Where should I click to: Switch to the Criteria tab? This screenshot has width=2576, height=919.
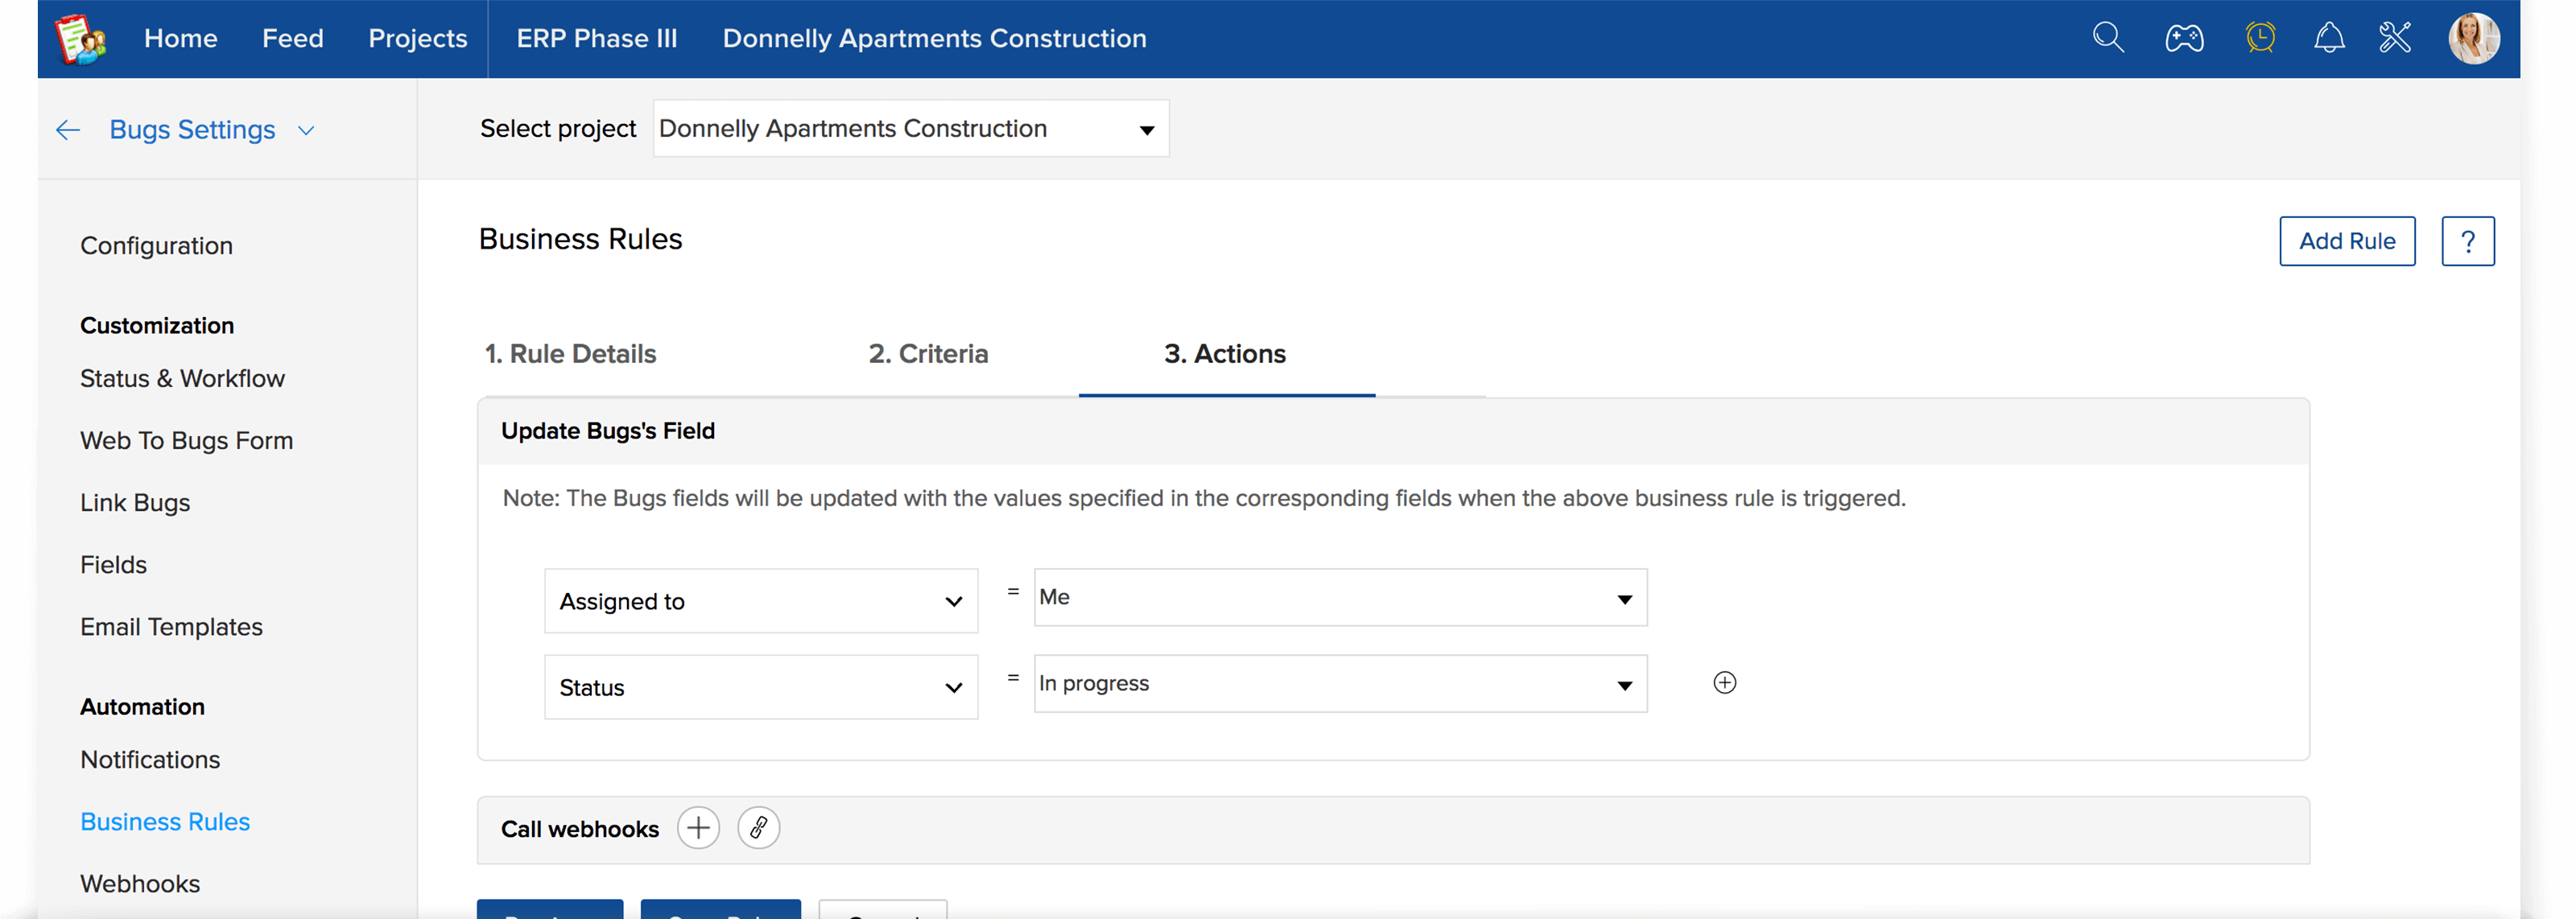coord(928,354)
